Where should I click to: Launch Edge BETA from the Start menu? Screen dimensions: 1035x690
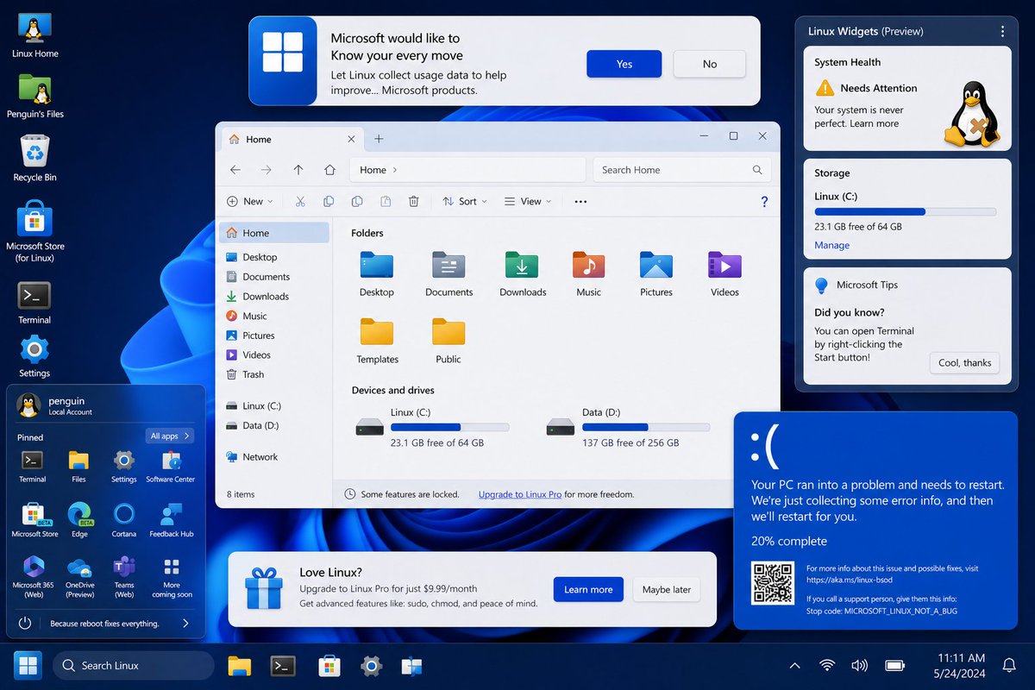pyautogui.click(x=79, y=520)
